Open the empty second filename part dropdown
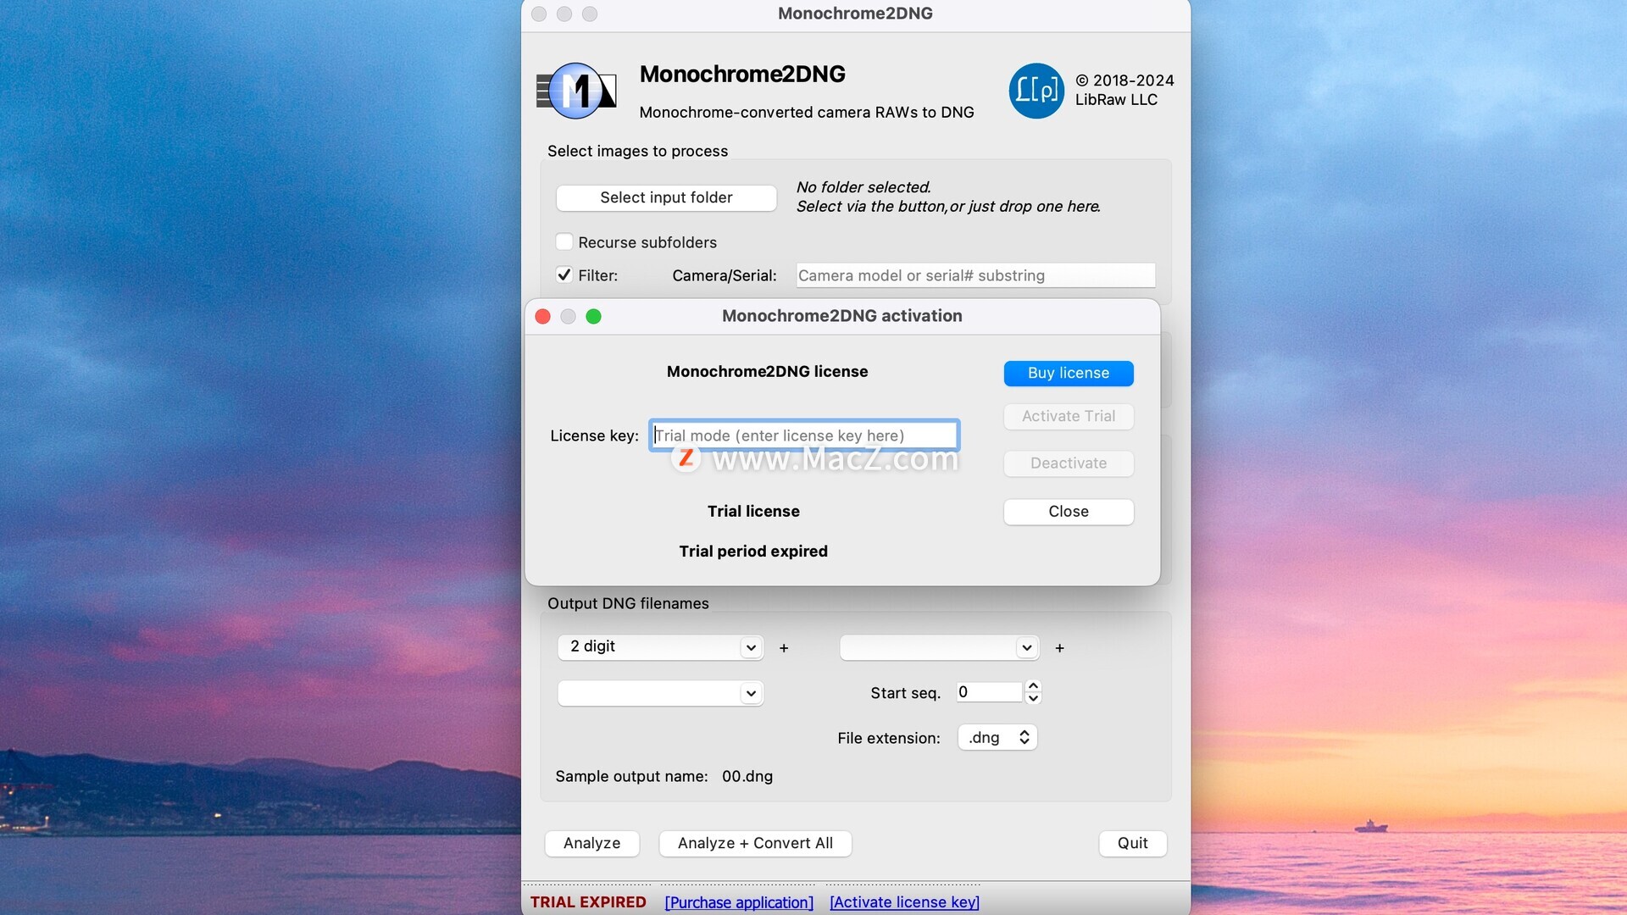This screenshot has height=915, width=1627. (x=939, y=648)
